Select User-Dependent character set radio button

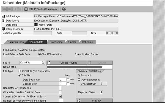[79, 80]
